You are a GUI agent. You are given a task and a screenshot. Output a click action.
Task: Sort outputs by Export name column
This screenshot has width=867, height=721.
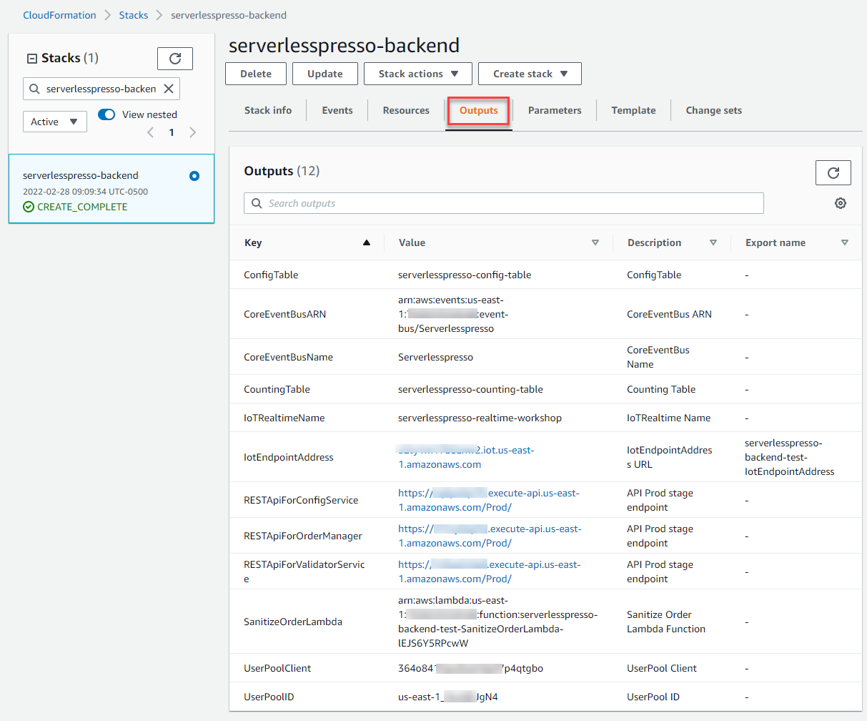point(845,242)
